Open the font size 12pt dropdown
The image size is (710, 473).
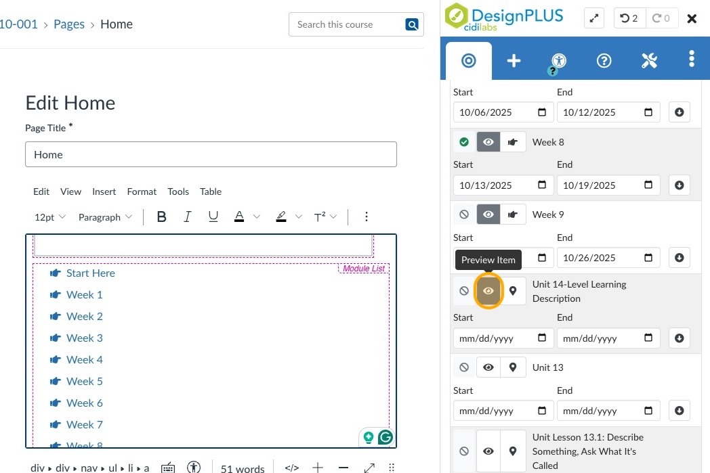[50, 217]
